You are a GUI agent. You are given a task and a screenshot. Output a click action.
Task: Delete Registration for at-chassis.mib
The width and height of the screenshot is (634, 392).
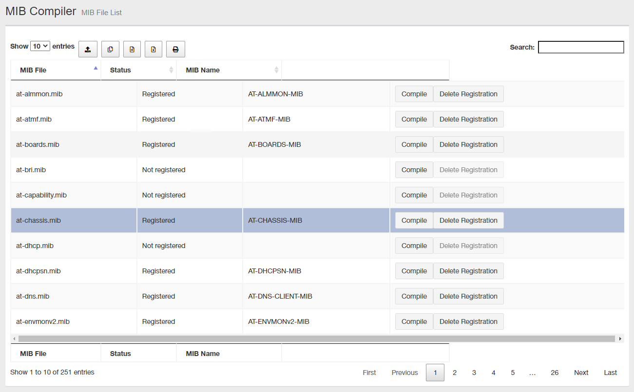pos(468,220)
